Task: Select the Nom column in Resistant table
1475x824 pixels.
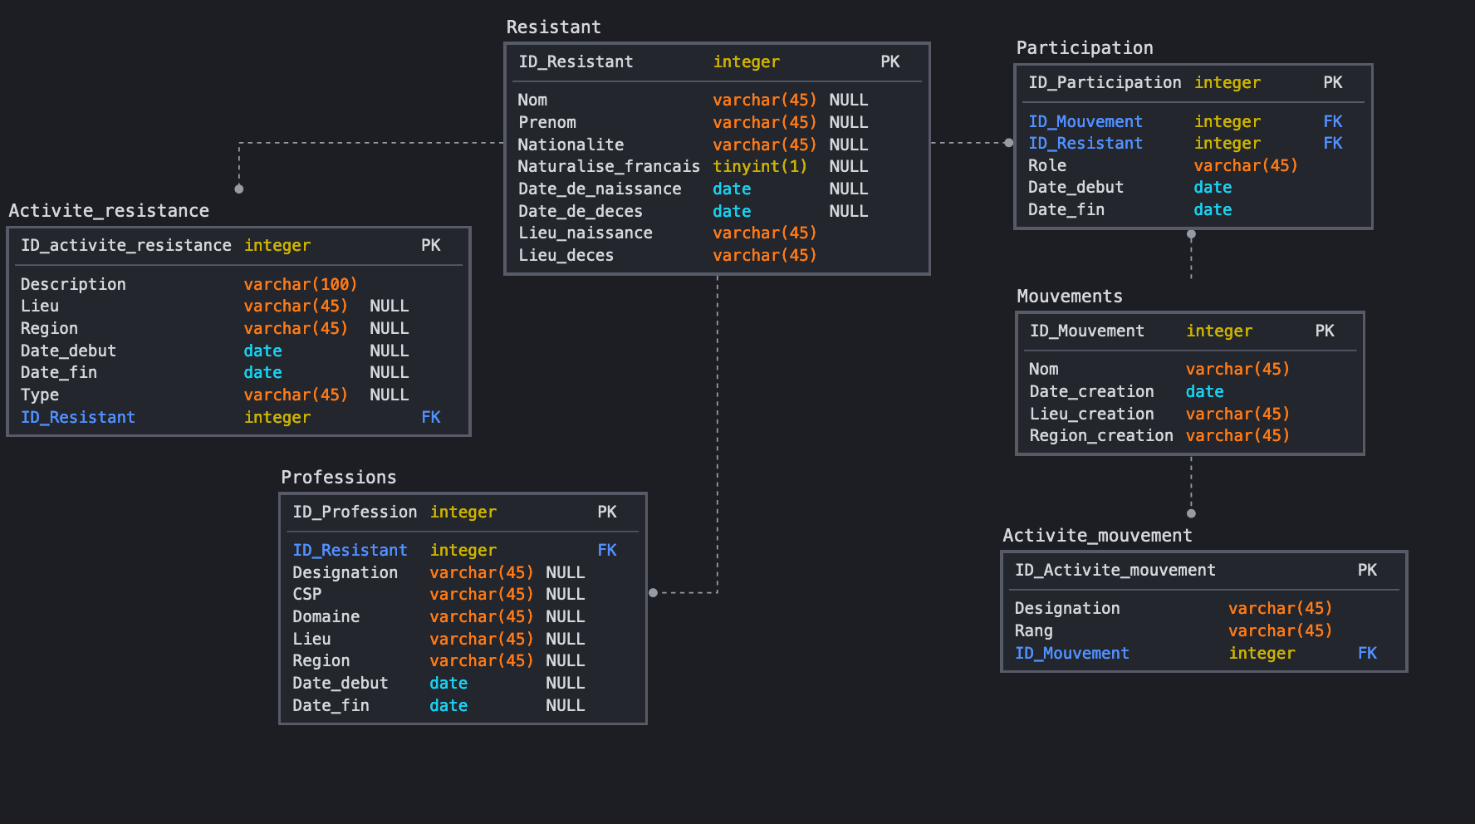Action: point(717,100)
